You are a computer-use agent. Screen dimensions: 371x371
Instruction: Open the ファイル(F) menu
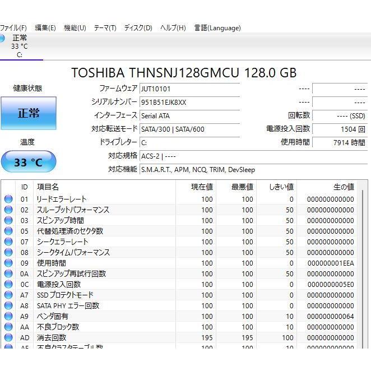[13, 28]
